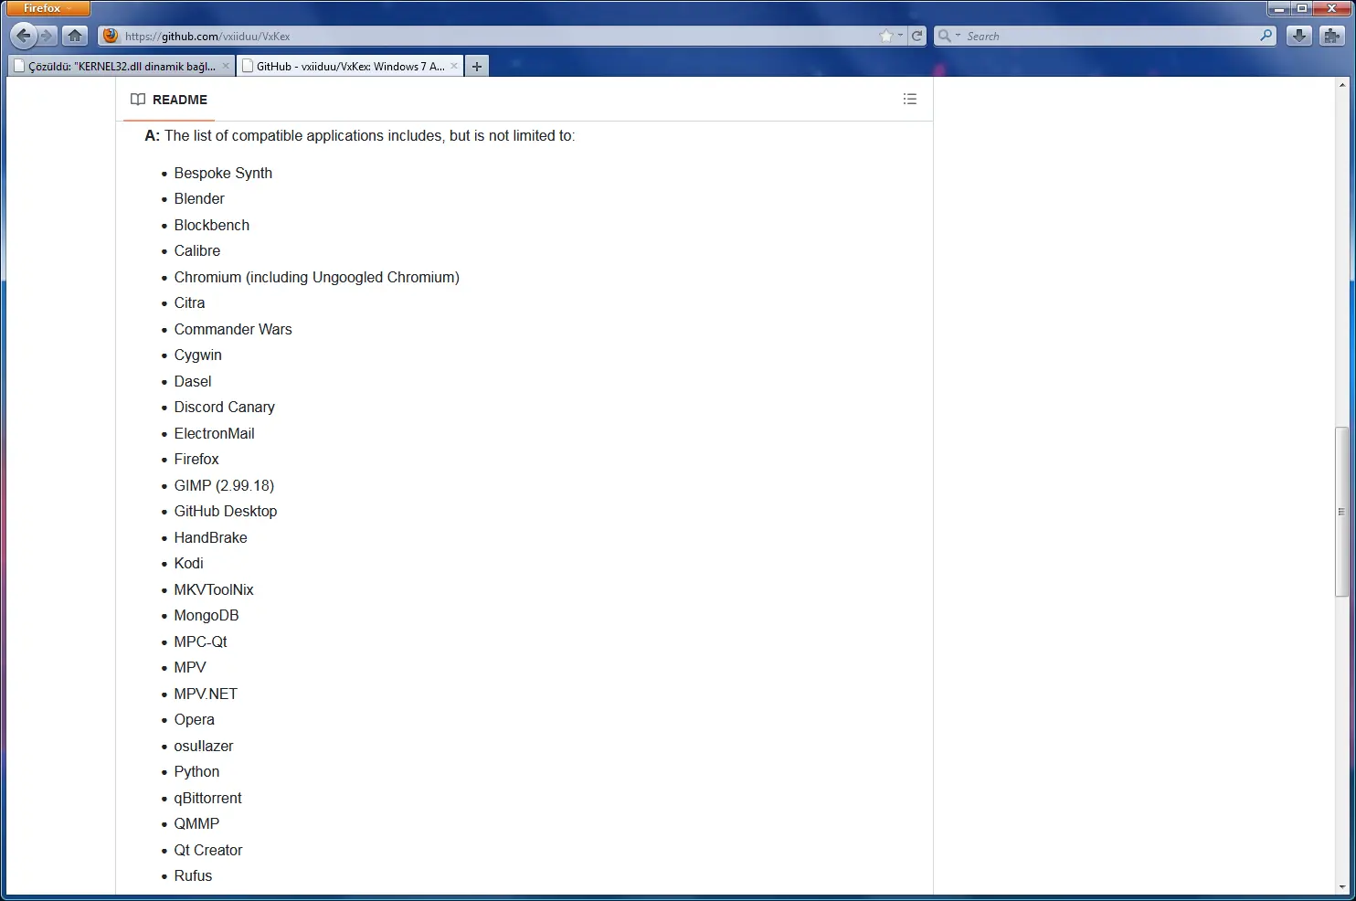Select the README tab header
This screenshot has height=901, width=1356.
(169, 100)
